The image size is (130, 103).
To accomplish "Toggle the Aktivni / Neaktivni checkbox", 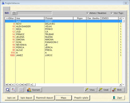I will (88, 13).
